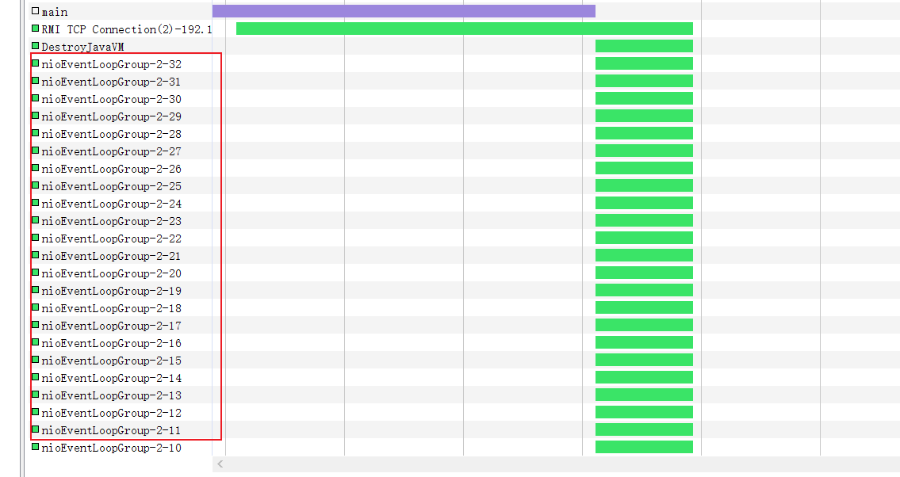Click green state icon of RMI TCP Connection
The width and height of the screenshot is (900, 477).
(x=35, y=29)
